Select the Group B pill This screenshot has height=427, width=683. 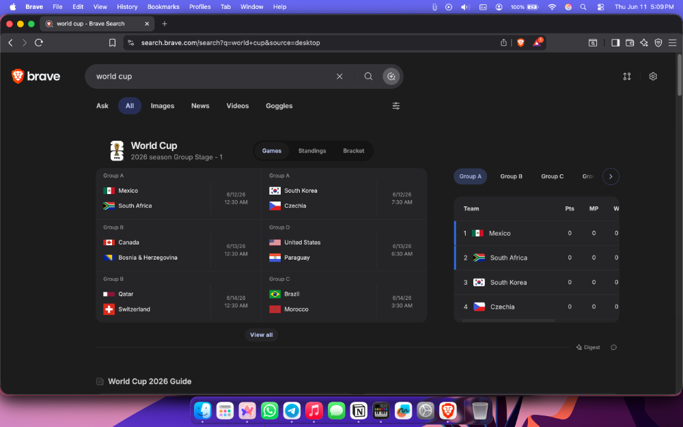tap(511, 176)
